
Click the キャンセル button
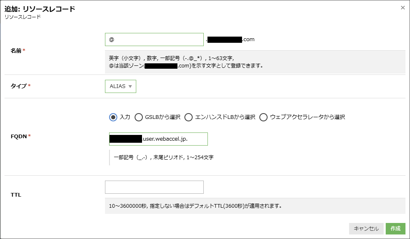pyautogui.click(x=366, y=229)
